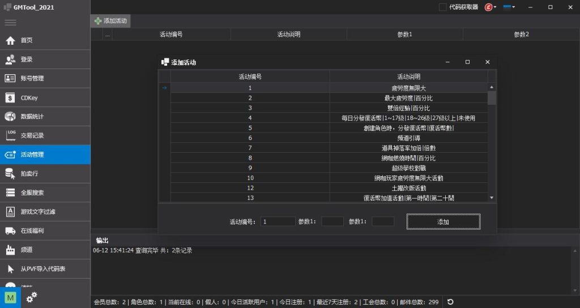Toggle the hamburger sidebar collapse icon
The image size is (580, 308).
click(10, 23)
